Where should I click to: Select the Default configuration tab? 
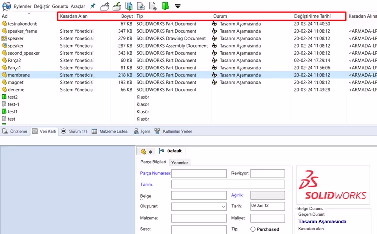click(x=170, y=151)
